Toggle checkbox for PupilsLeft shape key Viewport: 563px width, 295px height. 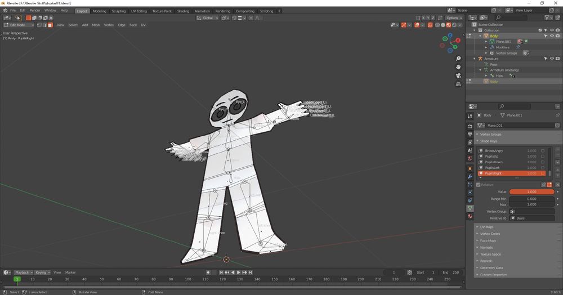pos(543,168)
